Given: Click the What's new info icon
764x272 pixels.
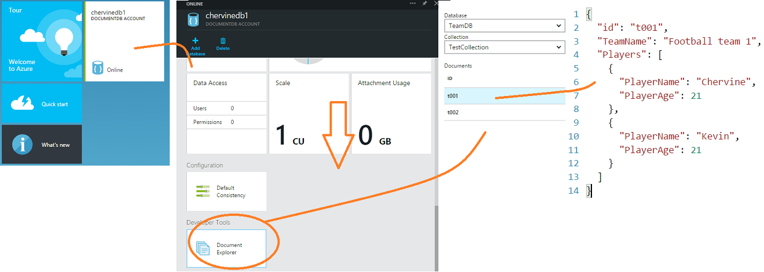Looking at the screenshot, I should (x=22, y=145).
